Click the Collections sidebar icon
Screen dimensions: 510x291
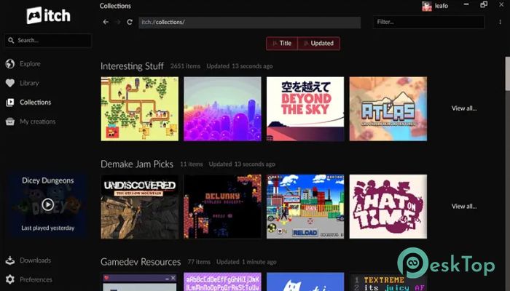pos(10,103)
